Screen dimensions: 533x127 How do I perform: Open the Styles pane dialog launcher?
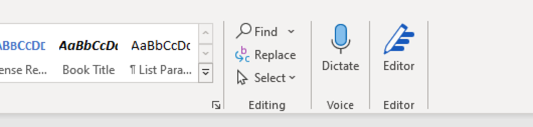pos(216,105)
